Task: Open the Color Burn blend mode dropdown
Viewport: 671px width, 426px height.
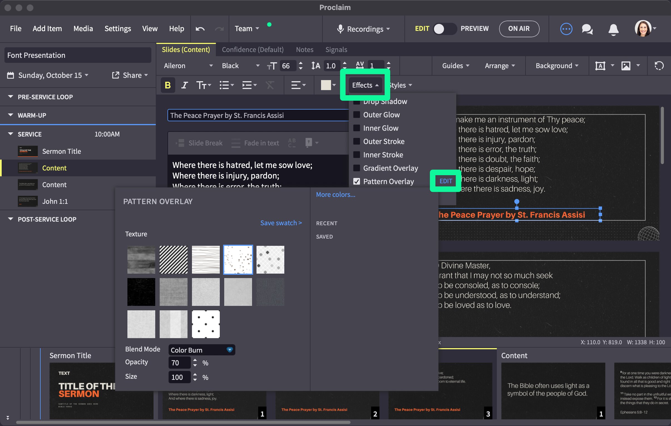Action: (x=202, y=350)
